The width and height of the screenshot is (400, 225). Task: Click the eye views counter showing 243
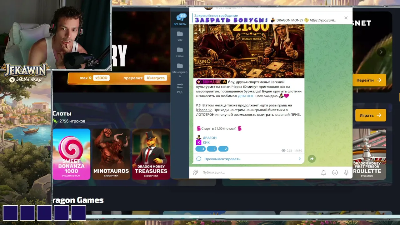[x=287, y=151]
